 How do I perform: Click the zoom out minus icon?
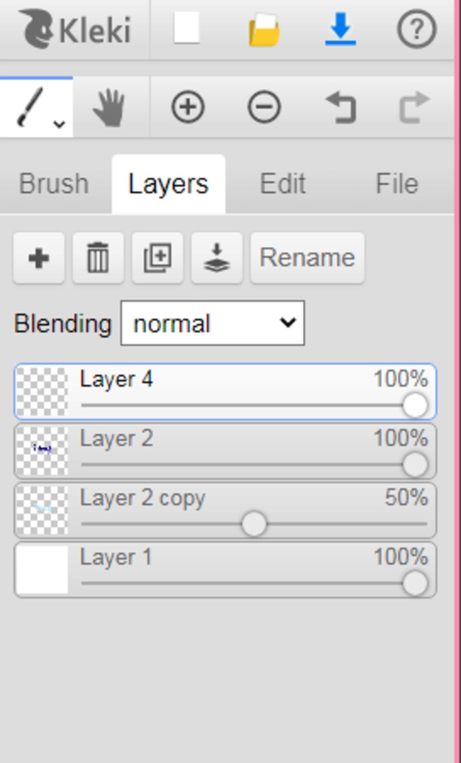click(x=264, y=107)
